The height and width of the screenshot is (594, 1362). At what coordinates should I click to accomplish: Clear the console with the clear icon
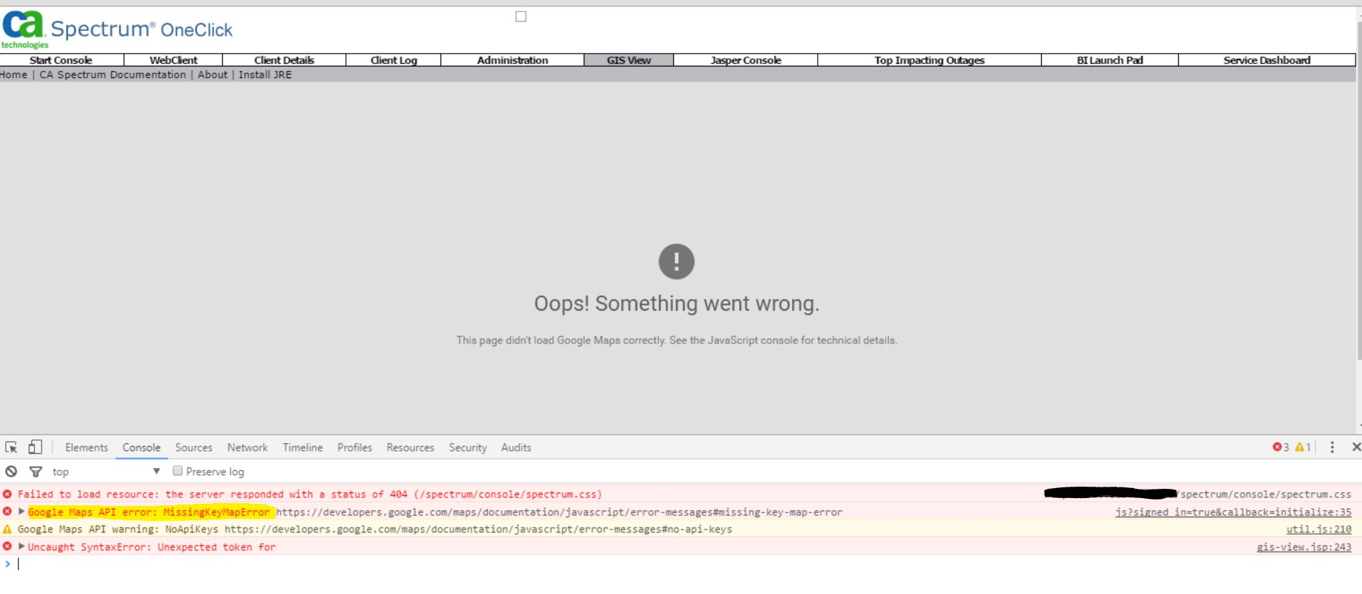click(11, 472)
